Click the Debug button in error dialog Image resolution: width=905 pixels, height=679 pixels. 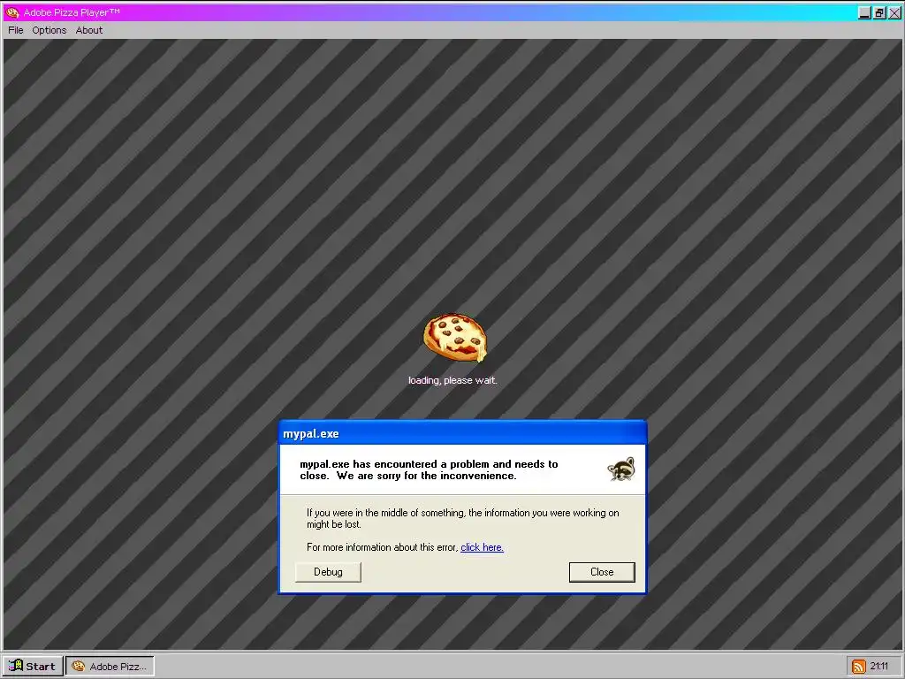click(x=328, y=572)
